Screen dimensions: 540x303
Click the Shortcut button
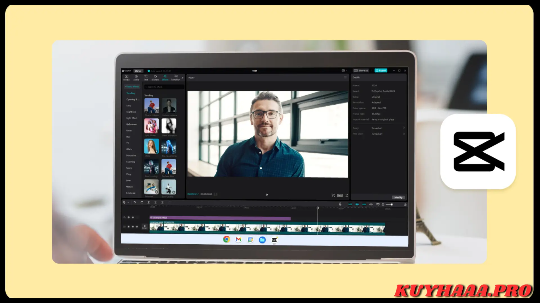click(x=361, y=71)
